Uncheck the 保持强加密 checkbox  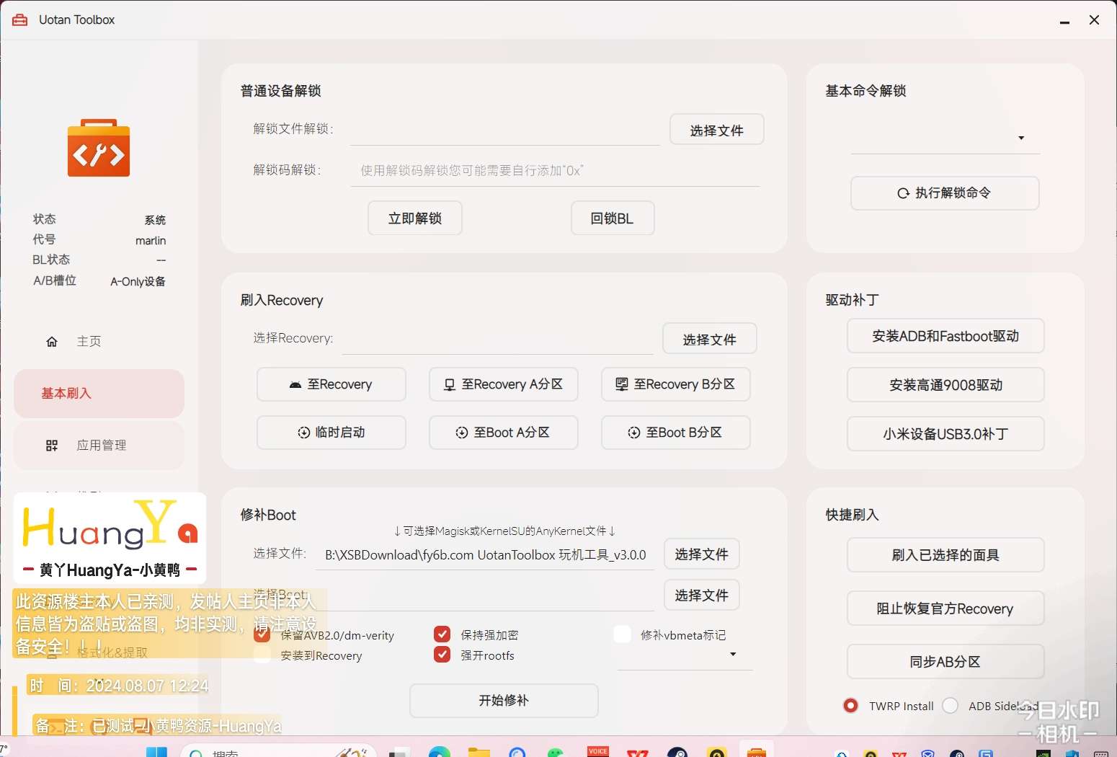[442, 634]
